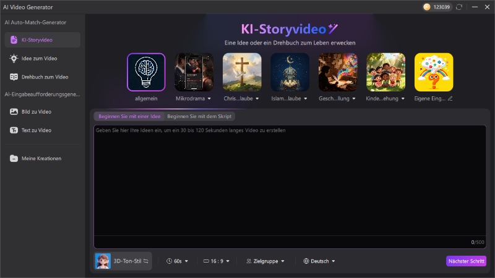Open the 16:9 aspect ratio dropdown
495x278 pixels.
point(217,261)
